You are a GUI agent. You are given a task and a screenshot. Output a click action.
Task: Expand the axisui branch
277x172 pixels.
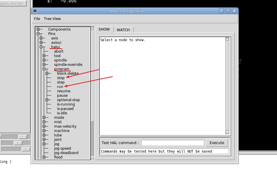41,42
